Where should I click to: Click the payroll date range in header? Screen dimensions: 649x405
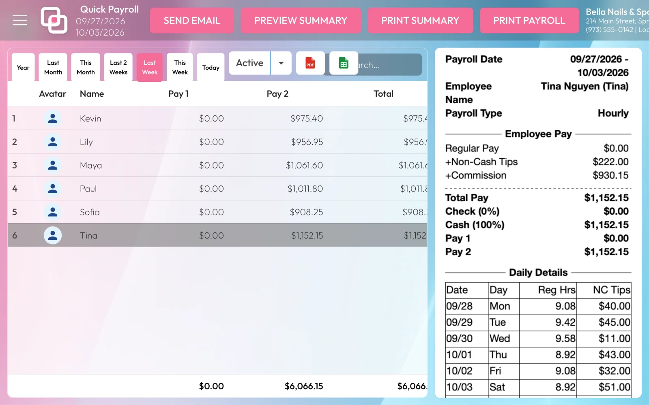(x=103, y=27)
